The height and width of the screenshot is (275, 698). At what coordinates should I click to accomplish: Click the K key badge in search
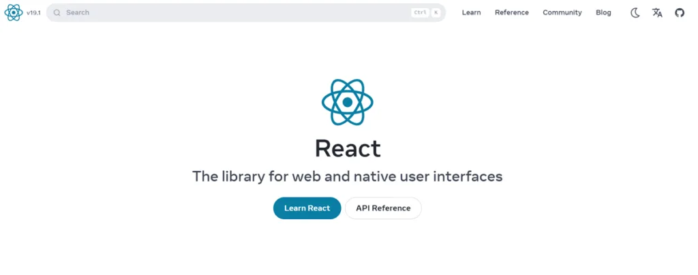click(x=436, y=12)
